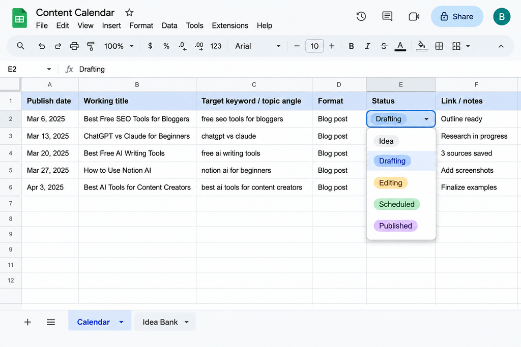Open the Edit menu

pos(63,25)
